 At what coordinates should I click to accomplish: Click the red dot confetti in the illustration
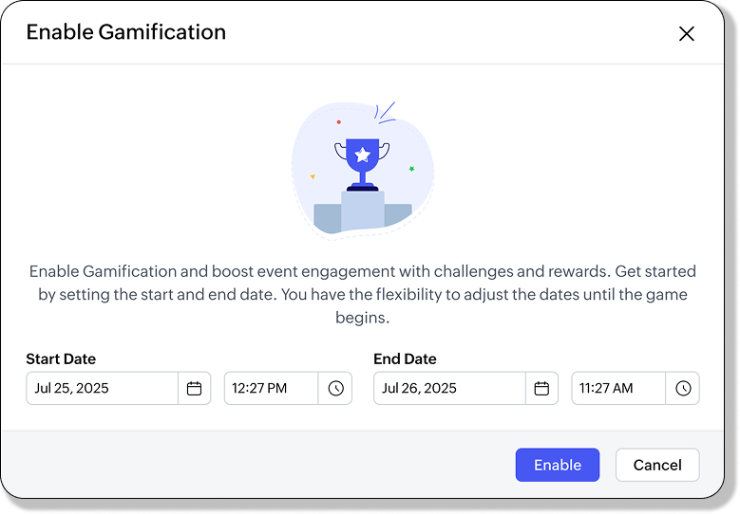[338, 121]
